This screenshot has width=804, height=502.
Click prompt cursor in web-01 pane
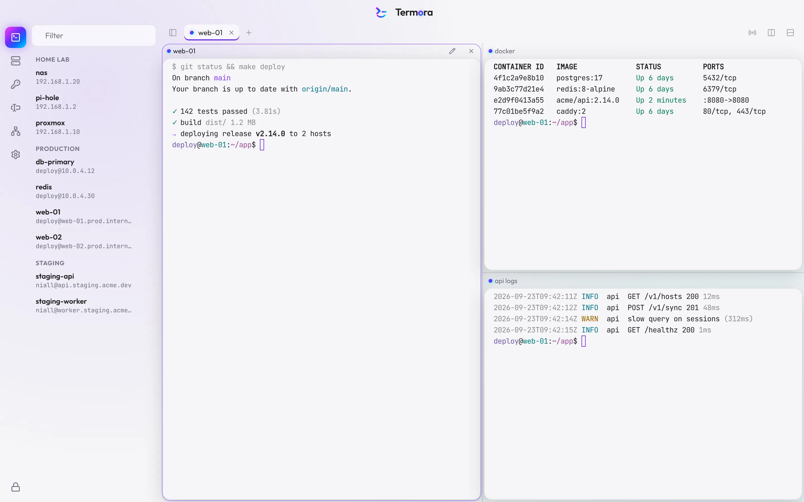coord(262,145)
